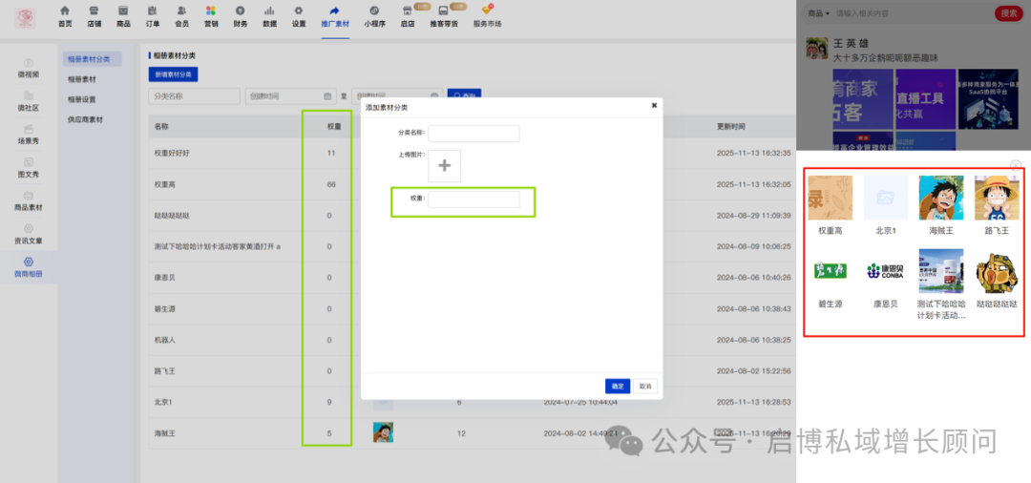Focus the 权重 weight input field
This screenshot has height=483, width=1031.
(x=473, y=199)
